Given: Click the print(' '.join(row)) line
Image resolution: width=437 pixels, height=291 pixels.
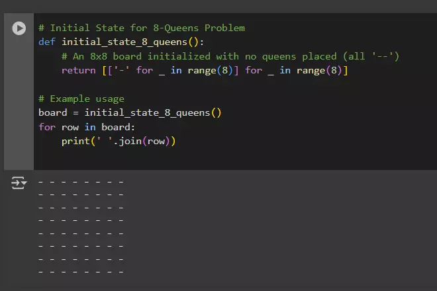Looking at the screenshot, I should coord(119,141).
